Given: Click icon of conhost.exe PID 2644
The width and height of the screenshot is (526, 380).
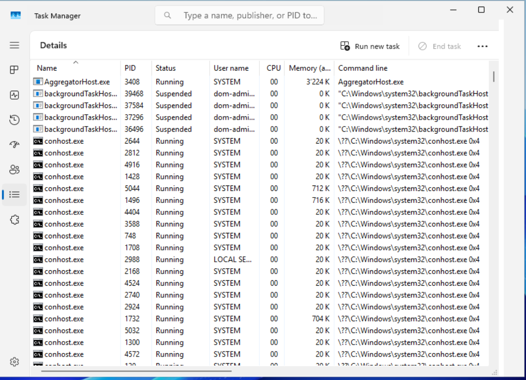Looking at the screenshot, I should coord(38,141).
